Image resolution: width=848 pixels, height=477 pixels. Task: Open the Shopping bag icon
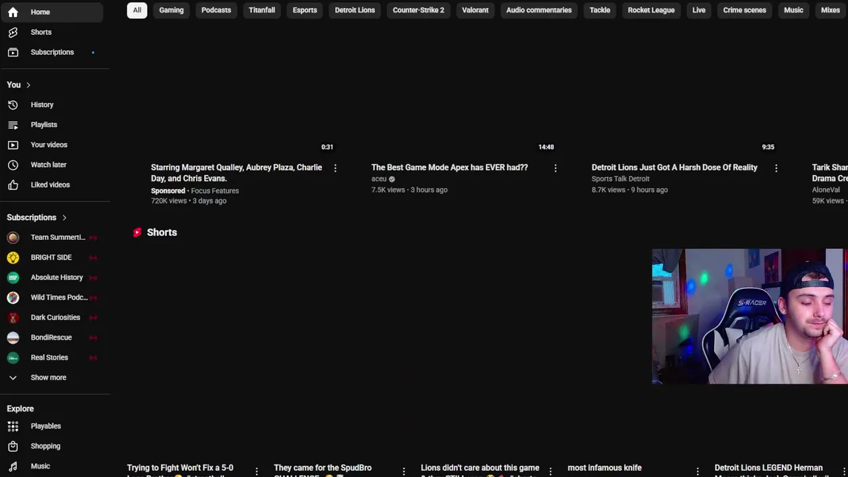(x=13, y=446)
